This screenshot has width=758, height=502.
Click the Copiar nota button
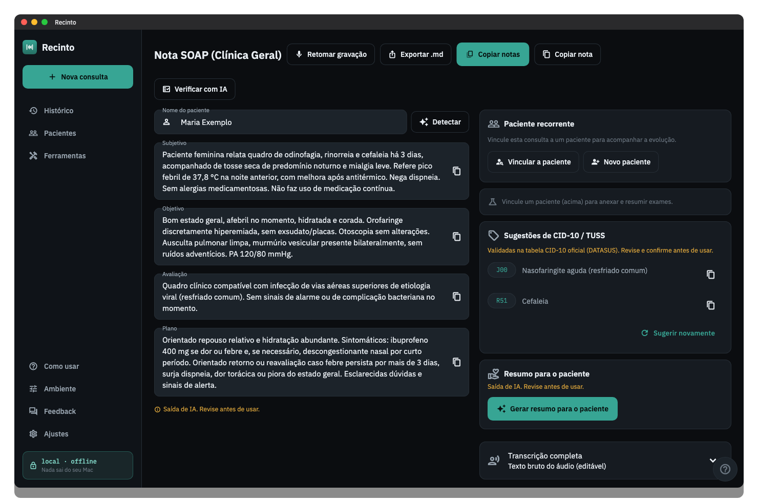click(x=567, y=54)
